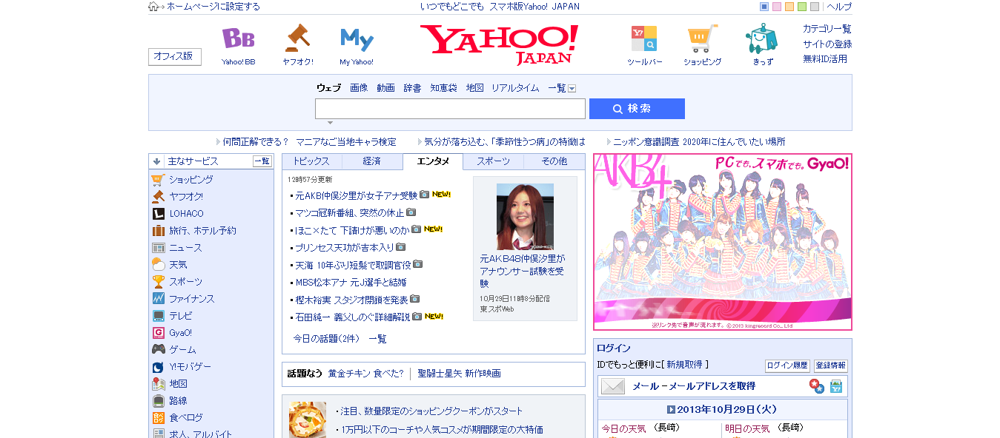Viewport: 1000px width, 438px height.
Task: Open the 主なサービス 一覧 button
Action: click(262, 161)
